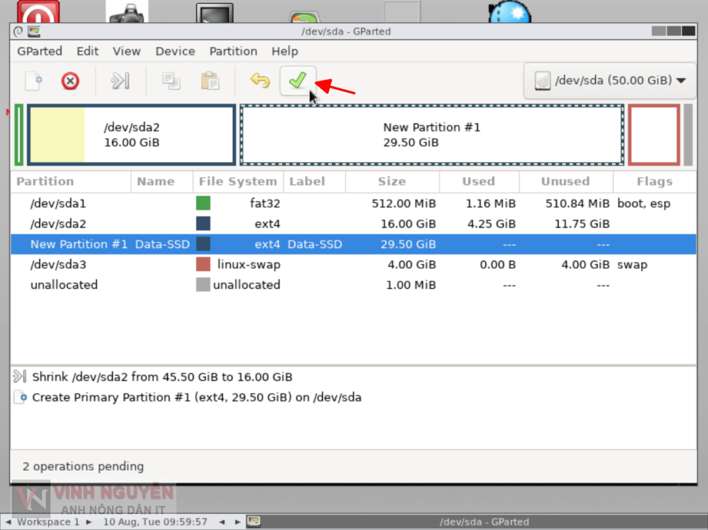
Task: Create a new partition using toolbar icon
Action: [x=32, y=81]
